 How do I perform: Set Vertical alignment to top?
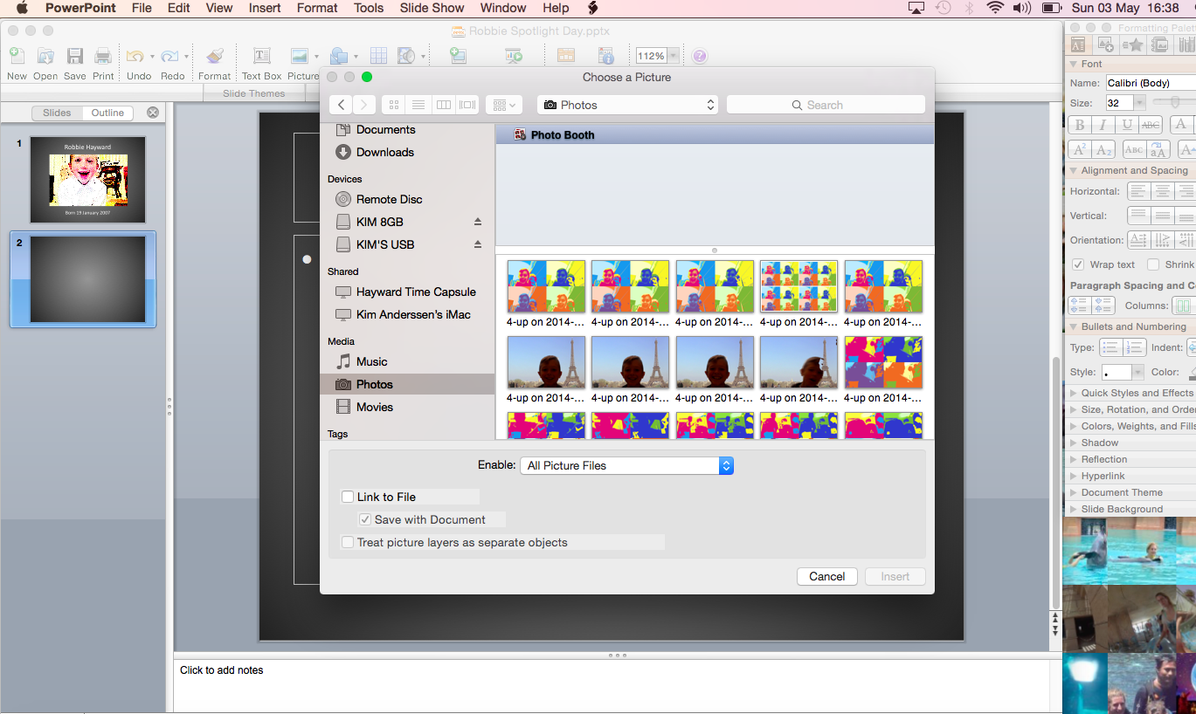(x=1137, y=216)
